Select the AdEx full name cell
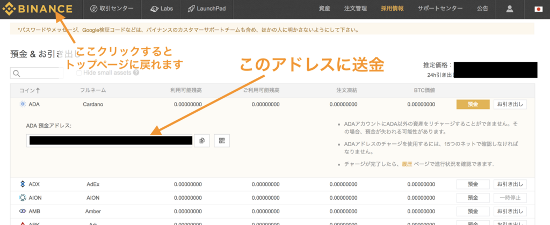 (93, 184)
